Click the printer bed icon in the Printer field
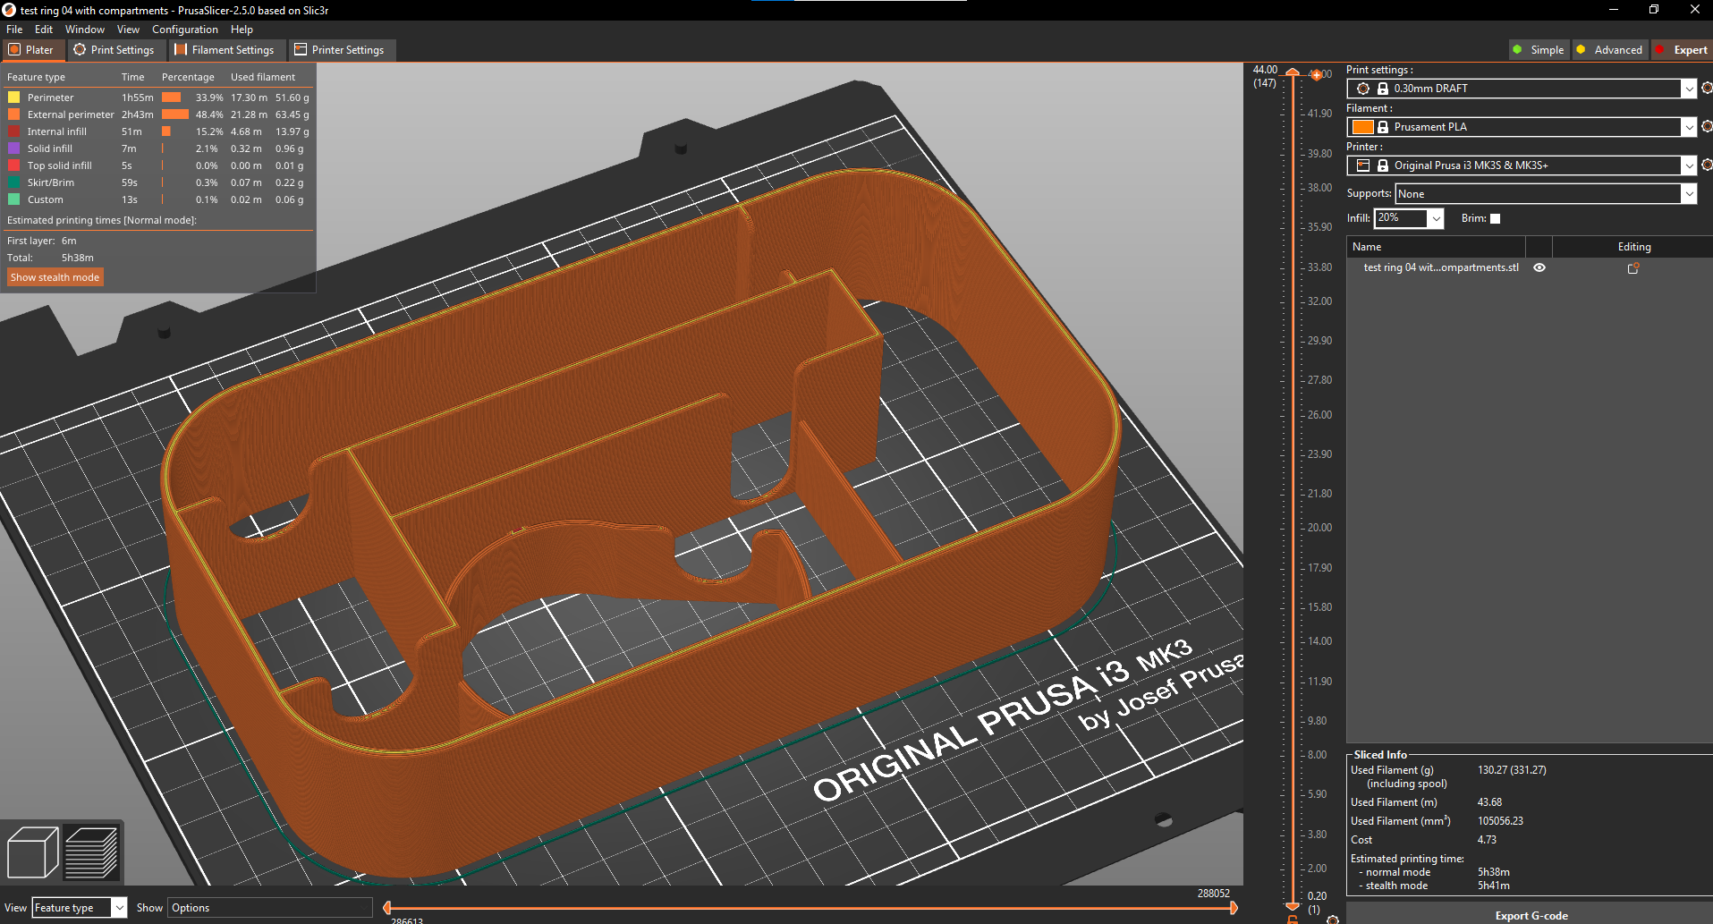The height and width of the screenshot is (924, 1713). [1363, 165]
